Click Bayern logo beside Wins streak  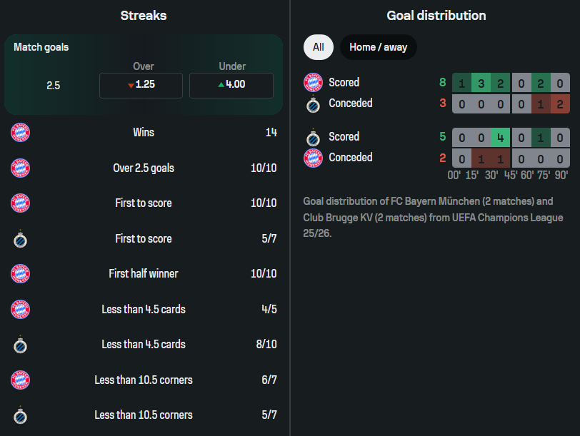coord(21,133)
